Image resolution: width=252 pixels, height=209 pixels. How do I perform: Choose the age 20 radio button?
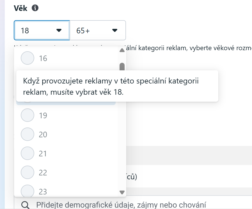(28, 134)
